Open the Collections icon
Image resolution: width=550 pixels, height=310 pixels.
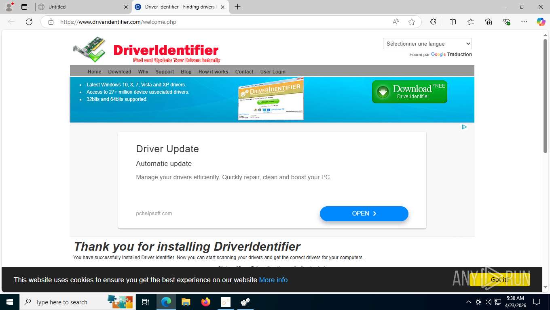[489, 22]
